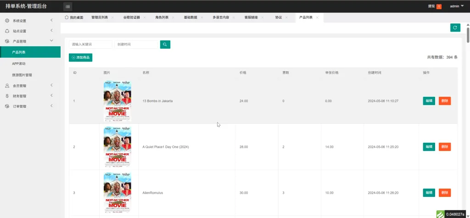The width and height of the screenshot is (470, 218).
Task: Click the poster thumbnail for 13 Bombs in Jakarta
Action: pos(117,101)
